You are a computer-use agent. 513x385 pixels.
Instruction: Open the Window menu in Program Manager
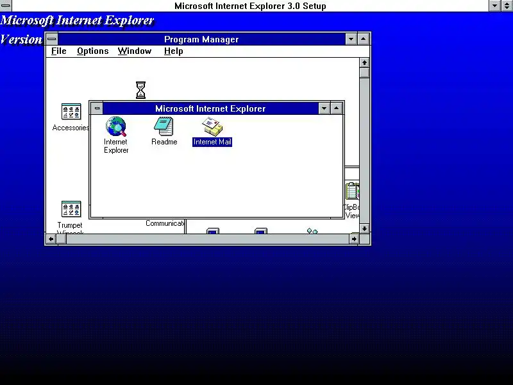click(135, 51)
